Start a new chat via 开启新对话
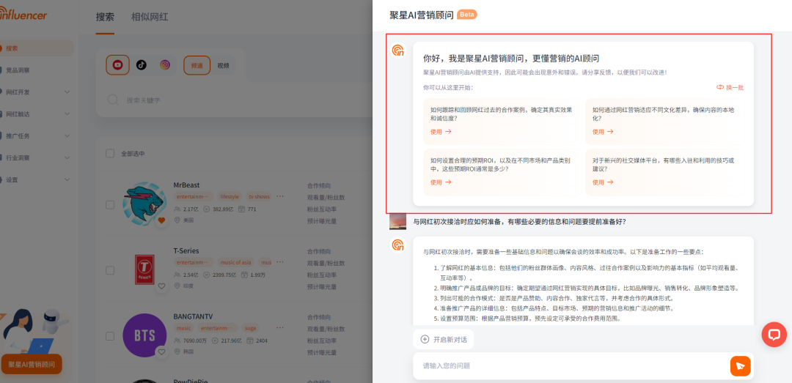Viewport: 792px width, 383px height. point(444,340)
